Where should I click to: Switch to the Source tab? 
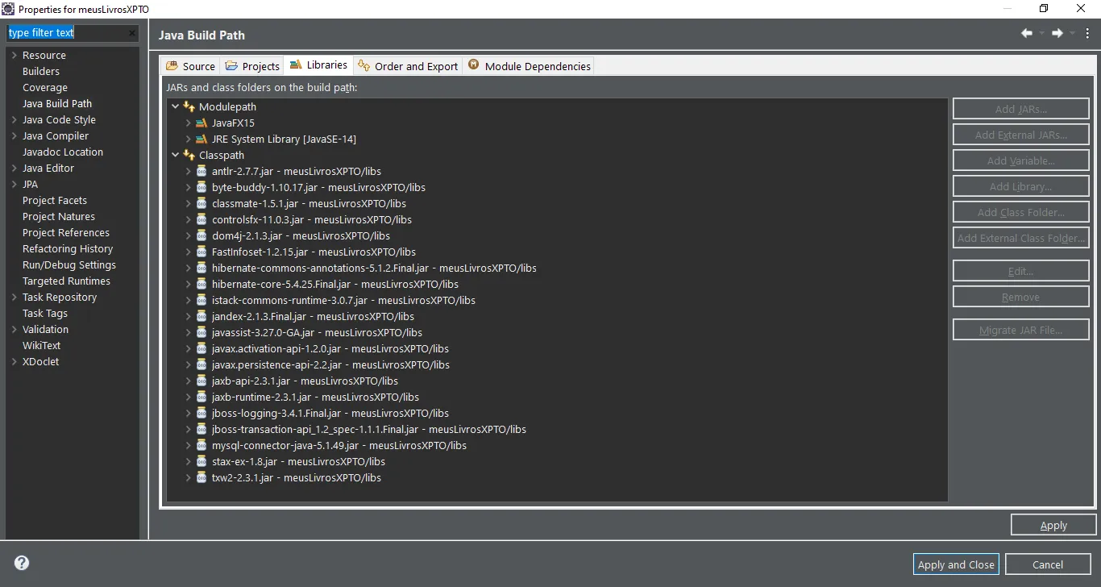(190, 66)
